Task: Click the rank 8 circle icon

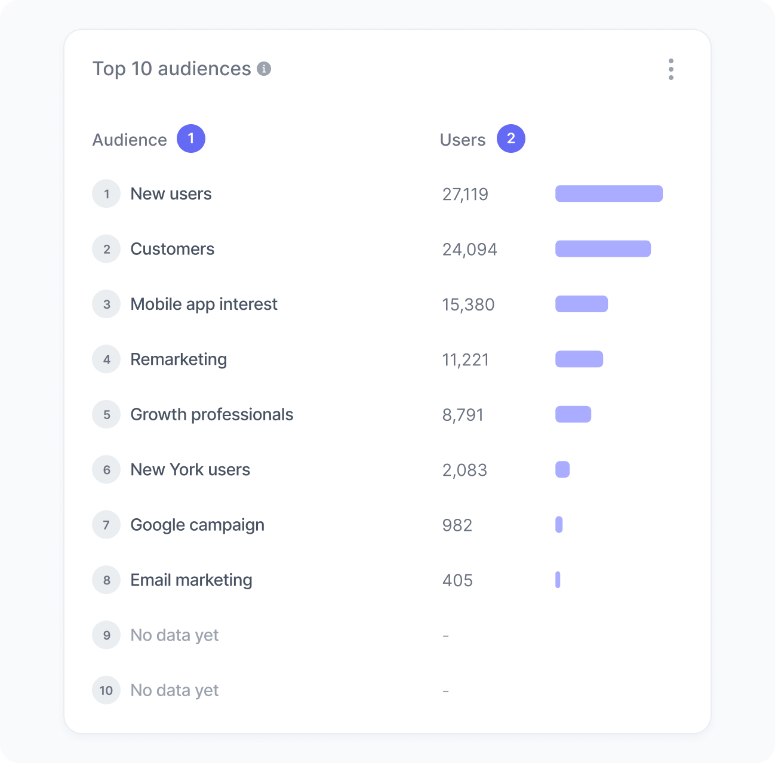Action: click(x=106, y=580)
